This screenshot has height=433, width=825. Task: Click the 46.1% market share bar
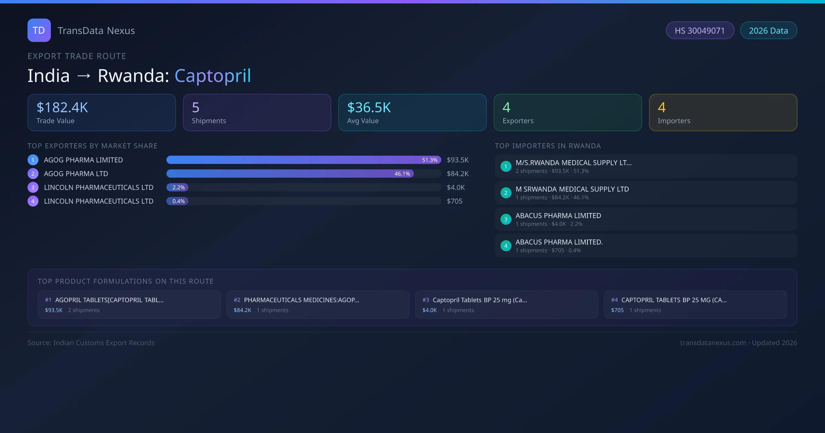point(289,174)
